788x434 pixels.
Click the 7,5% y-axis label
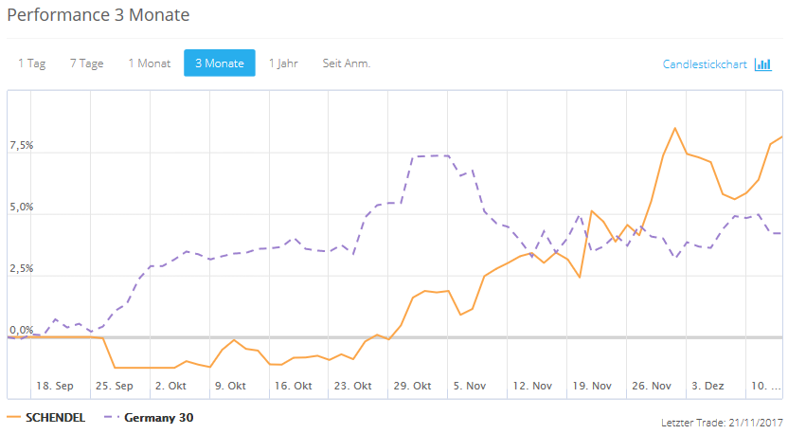pos(22,146)
